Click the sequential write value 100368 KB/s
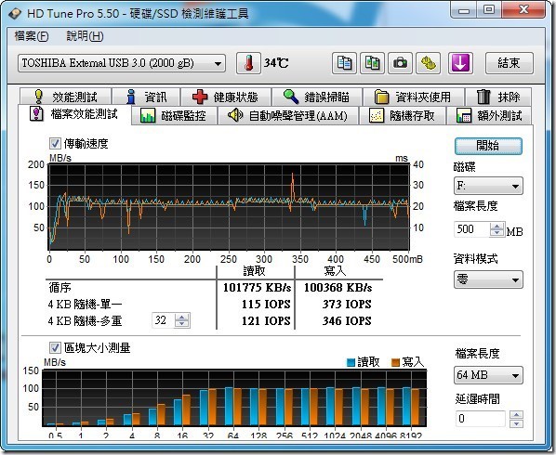Viewport: 556px width, 455px height. tap(338, 287)
